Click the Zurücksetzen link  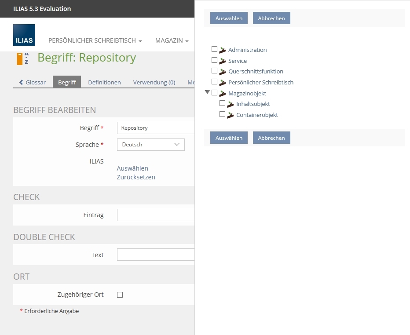(x=136, y=177)
